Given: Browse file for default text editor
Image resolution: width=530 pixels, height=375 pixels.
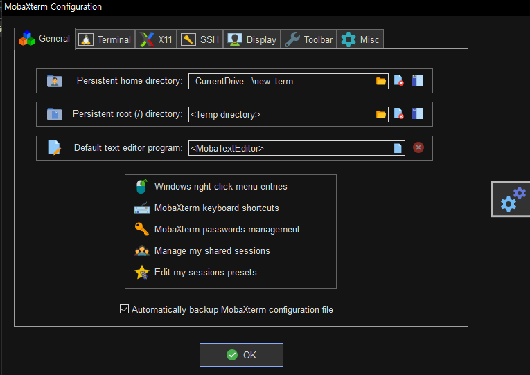Looking at the screenshot, I should coord(398,148).
